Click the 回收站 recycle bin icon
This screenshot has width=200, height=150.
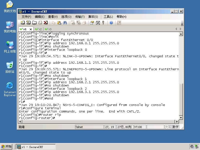click(10, 67)
